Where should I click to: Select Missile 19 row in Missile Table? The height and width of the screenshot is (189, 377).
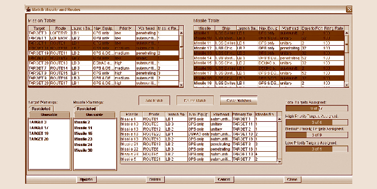(269, 83)
